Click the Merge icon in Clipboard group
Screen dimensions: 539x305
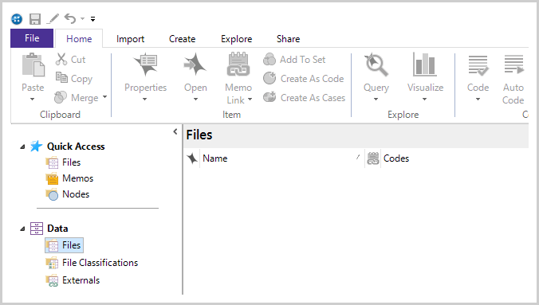click(x=61, y=97)
